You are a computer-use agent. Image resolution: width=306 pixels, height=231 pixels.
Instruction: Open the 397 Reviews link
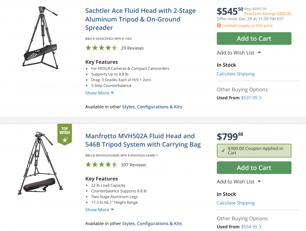coord(133,165)
